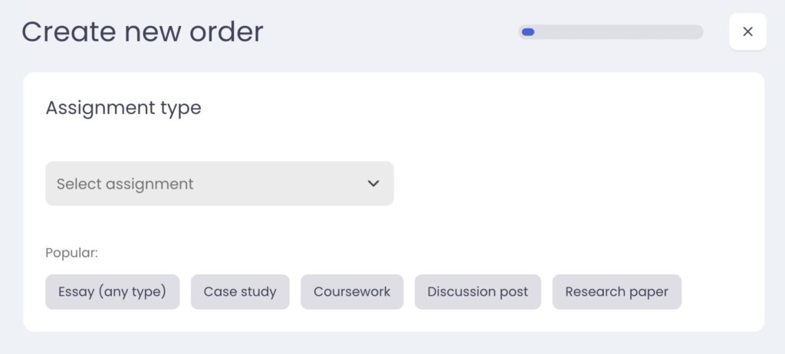785x354 pixels.
Task: Close the Create new order dialog
Action: 747,31
